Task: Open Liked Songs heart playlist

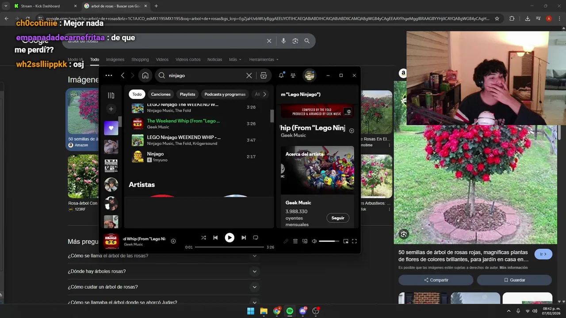Action: coord(111,128)
